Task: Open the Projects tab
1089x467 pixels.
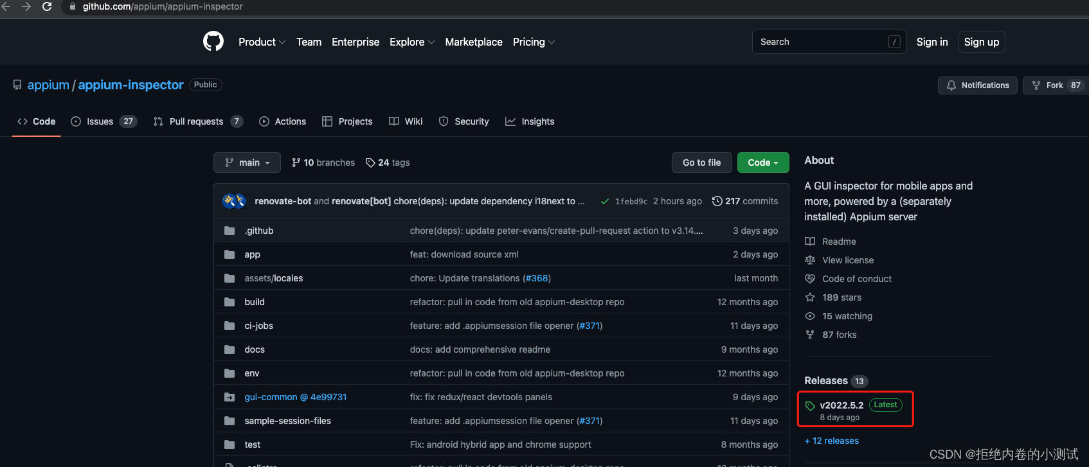Action: 347,121
